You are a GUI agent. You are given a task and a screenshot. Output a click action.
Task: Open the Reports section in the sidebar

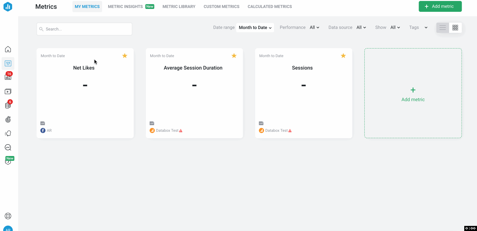pos(8,92)
